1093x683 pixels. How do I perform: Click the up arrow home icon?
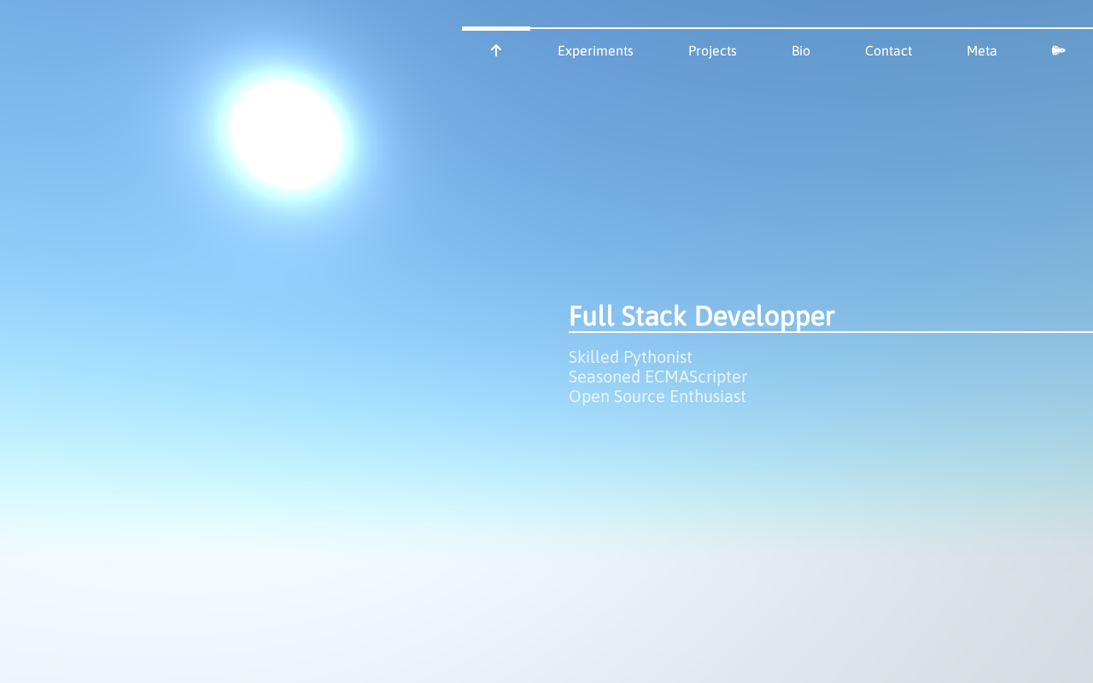tap(496, 50)
